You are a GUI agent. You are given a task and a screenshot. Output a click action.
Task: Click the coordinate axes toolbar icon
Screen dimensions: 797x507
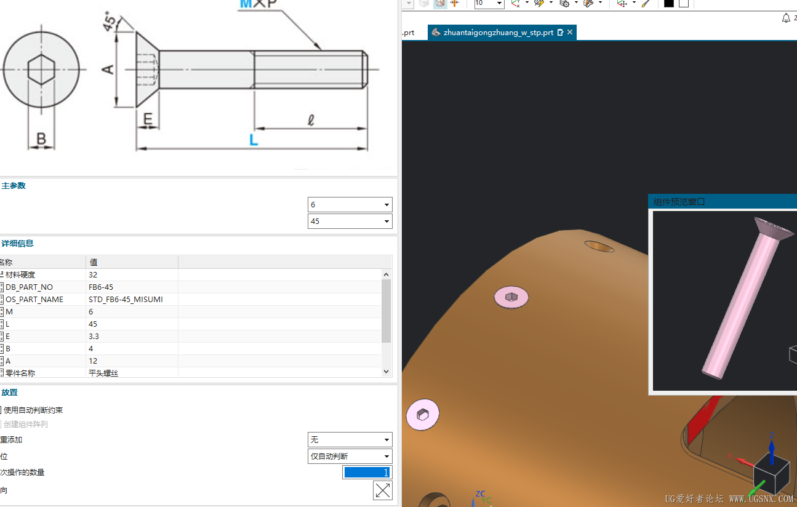516,4
